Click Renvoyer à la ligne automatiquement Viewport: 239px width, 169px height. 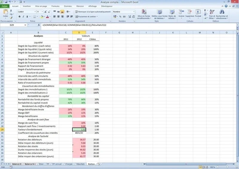[x=93, y=12]
